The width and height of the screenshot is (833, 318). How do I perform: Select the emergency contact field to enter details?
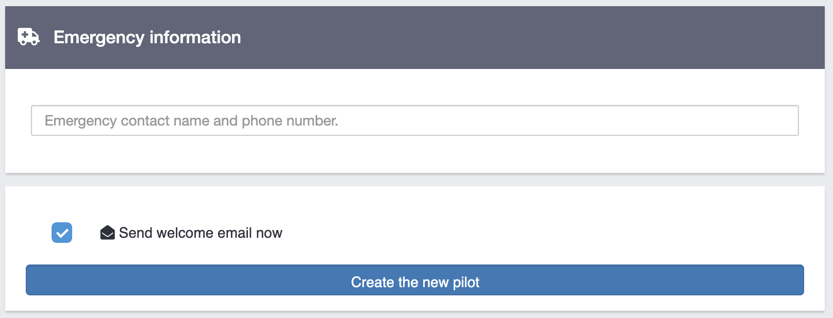coord(414,120)
